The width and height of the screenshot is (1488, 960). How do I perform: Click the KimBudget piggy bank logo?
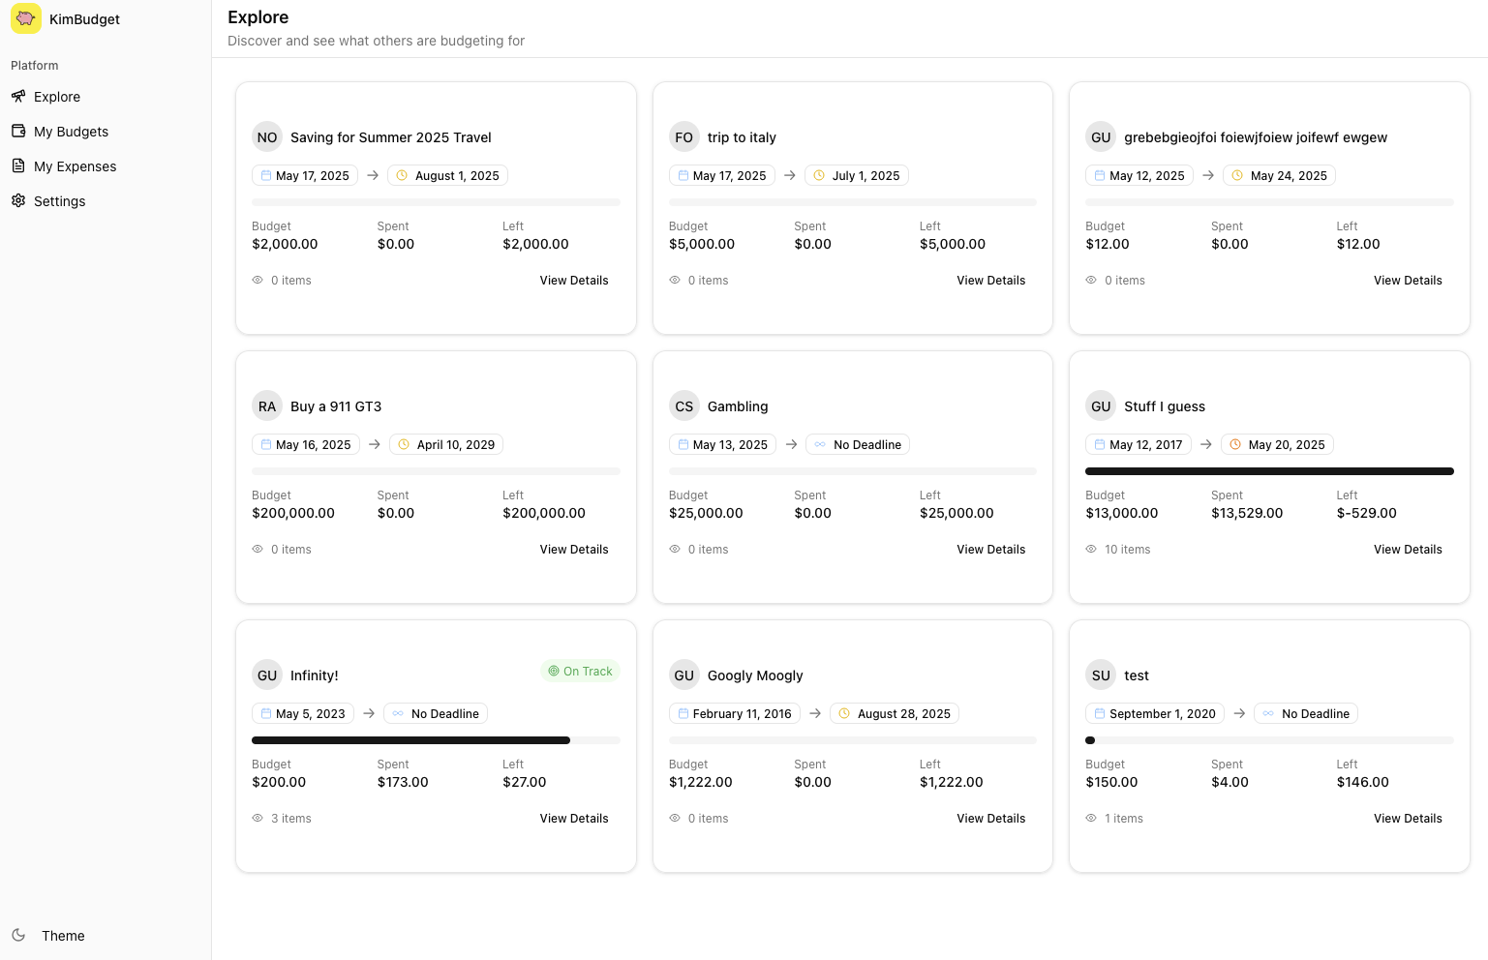26,18
